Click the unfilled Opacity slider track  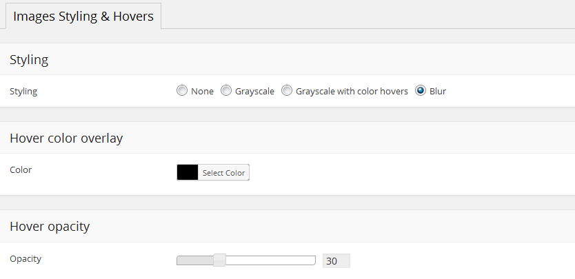pos(270,260)
